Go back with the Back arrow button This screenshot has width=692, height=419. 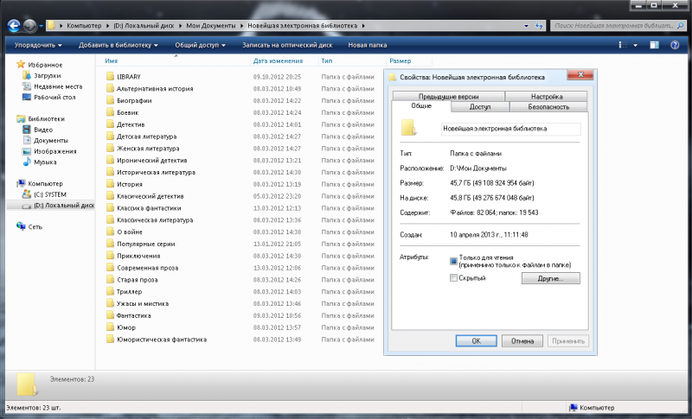[14, 26]
